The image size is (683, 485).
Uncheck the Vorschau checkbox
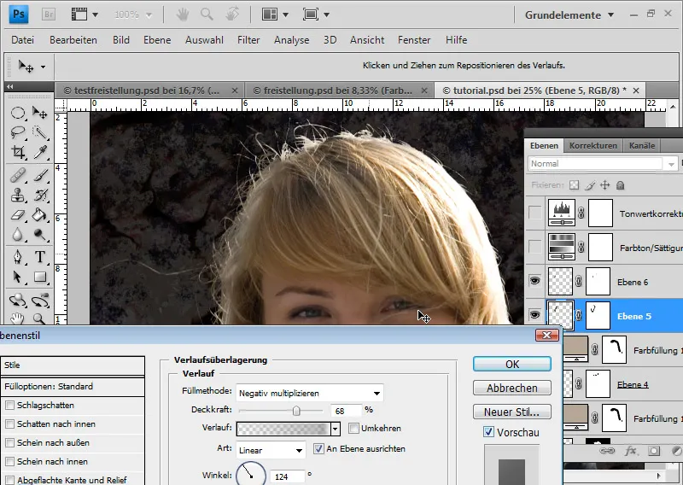488,432
